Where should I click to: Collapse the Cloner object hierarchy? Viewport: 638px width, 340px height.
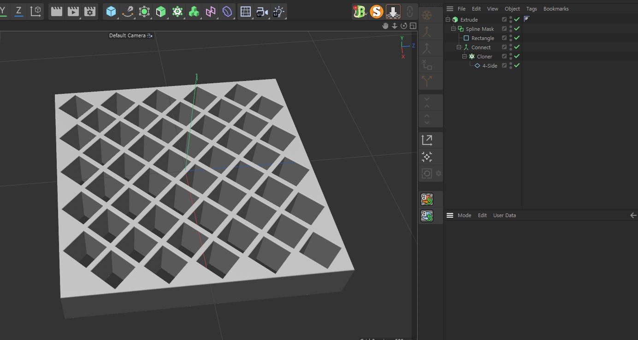(x=464, y=57)
